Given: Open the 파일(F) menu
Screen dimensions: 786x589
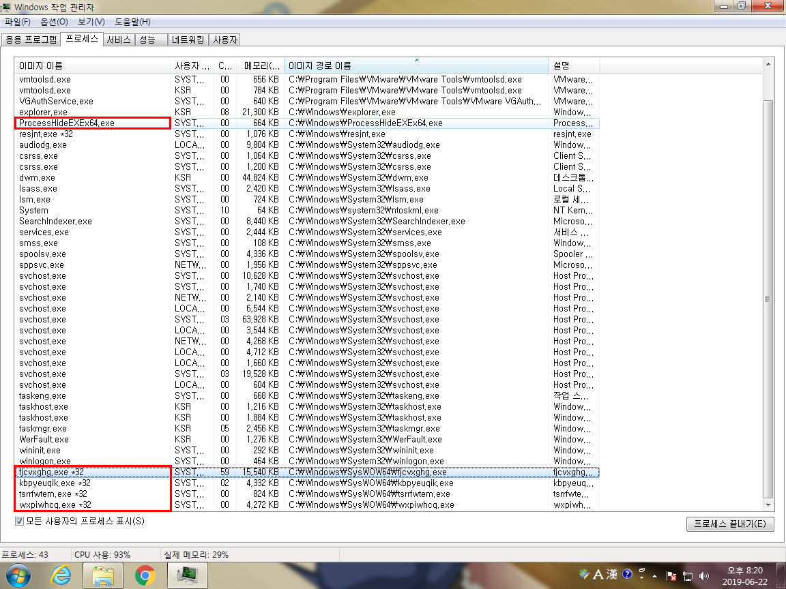Looking at the screenshot, I should (x=18, y=22).
